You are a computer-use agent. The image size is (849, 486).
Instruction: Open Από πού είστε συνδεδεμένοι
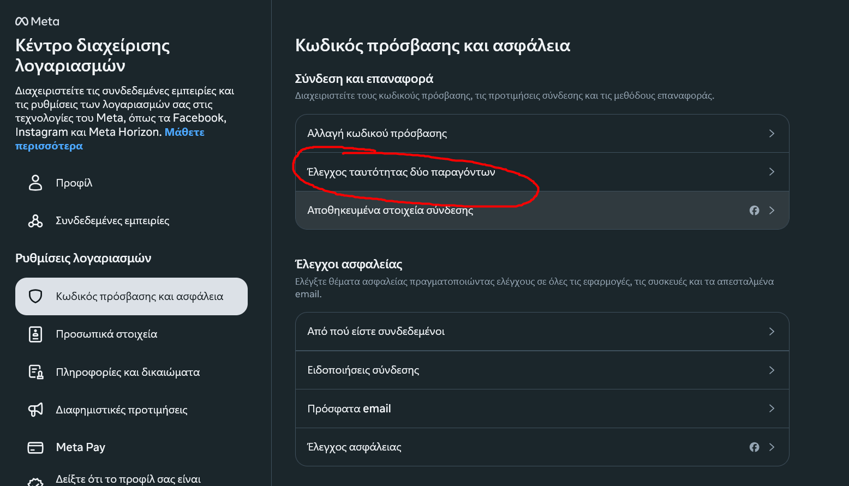(x=542, y=332)
